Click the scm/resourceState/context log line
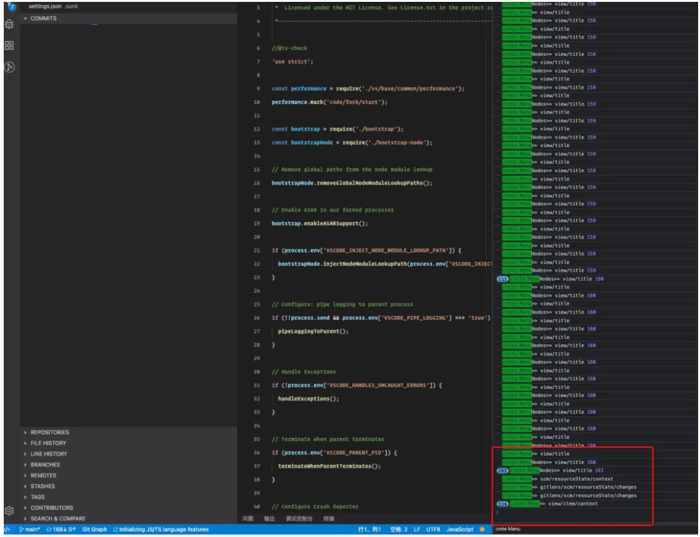 [x=558, y=479]
